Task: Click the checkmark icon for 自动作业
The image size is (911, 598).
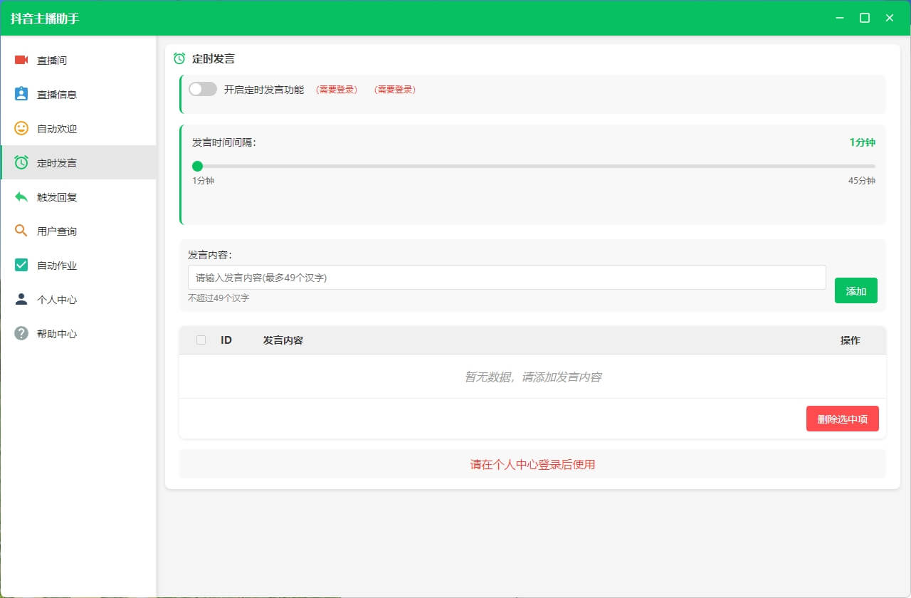Action: [21, 265]
